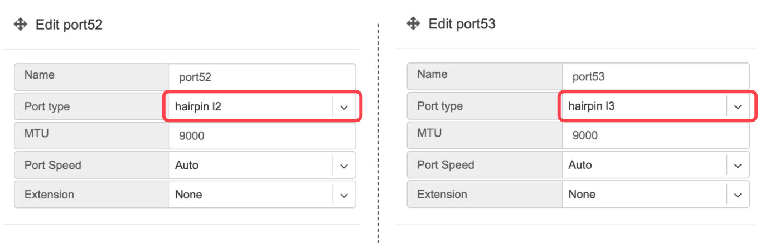Image resolution: width=775 pixels, height=252 pixels.
Task: Click chevron of port52 Port Speed selector
Action: [344, 166]
